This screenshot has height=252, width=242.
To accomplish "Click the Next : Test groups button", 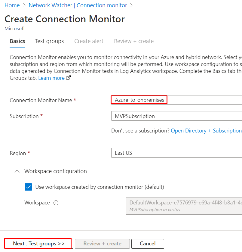I will pyautogui.click(x=38, y=243).
